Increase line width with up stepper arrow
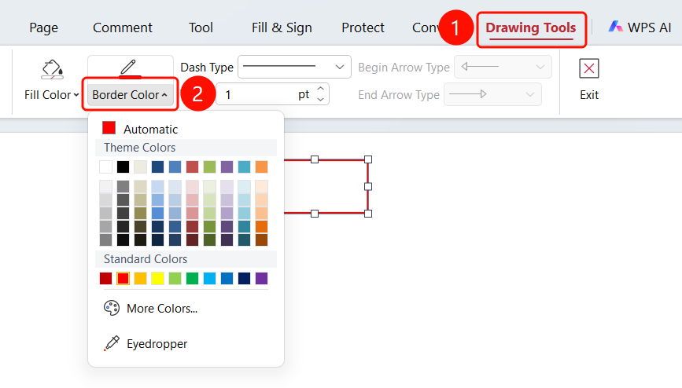682x388 pixels. pyautogui.click(x=321, y=88)
